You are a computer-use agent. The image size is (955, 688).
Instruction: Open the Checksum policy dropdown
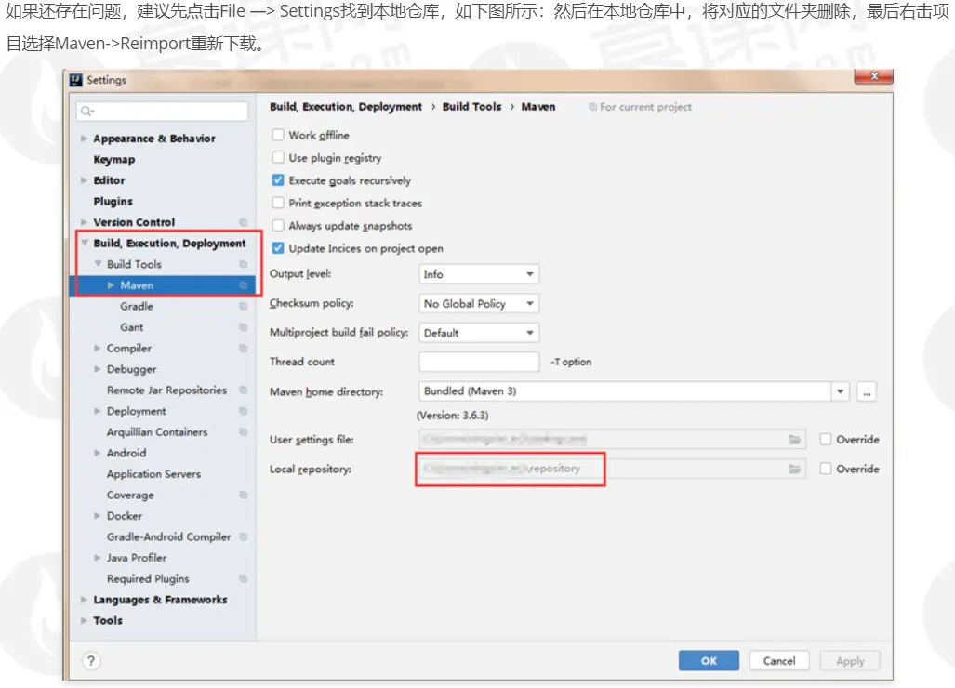[479, 303]
